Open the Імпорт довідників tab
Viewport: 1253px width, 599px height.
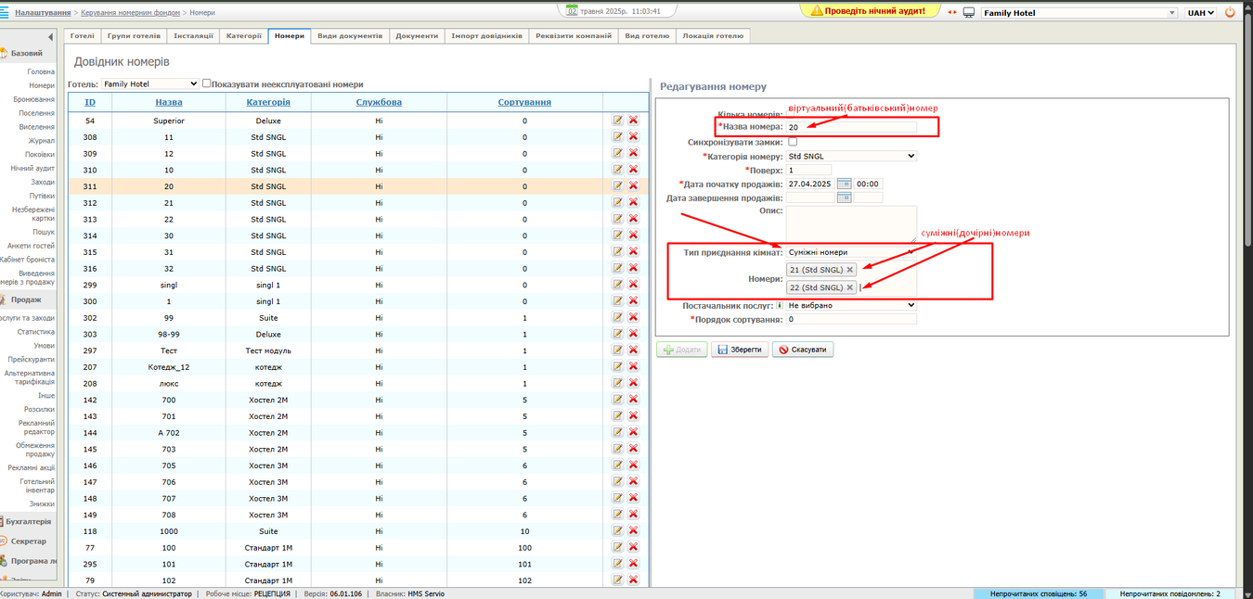click(486, 35)
